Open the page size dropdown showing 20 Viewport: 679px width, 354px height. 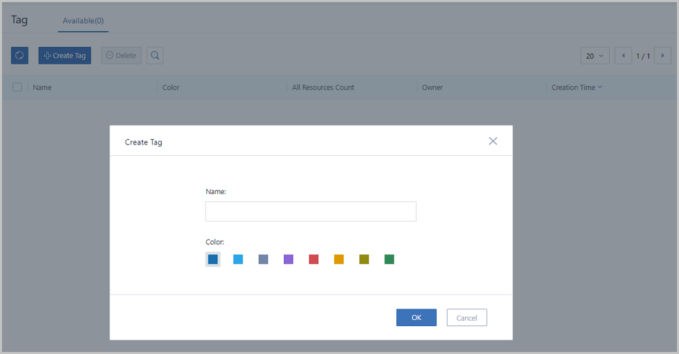tap(595, 56)
